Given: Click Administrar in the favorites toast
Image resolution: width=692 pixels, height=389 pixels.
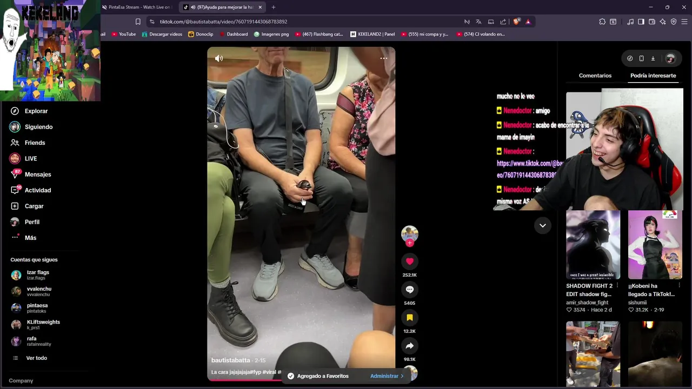Looking at the screenshot, I should [x=387, y=376].
